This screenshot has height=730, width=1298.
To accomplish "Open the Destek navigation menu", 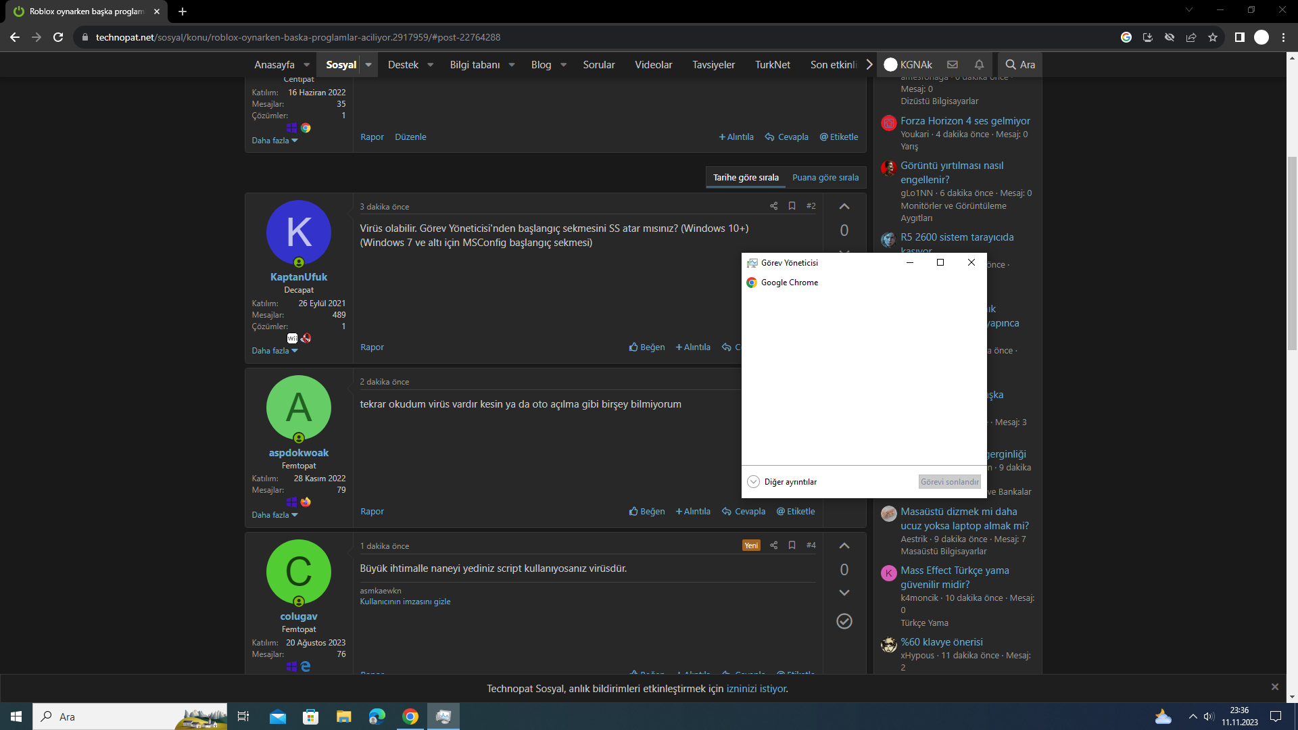I will click(403, 65).
